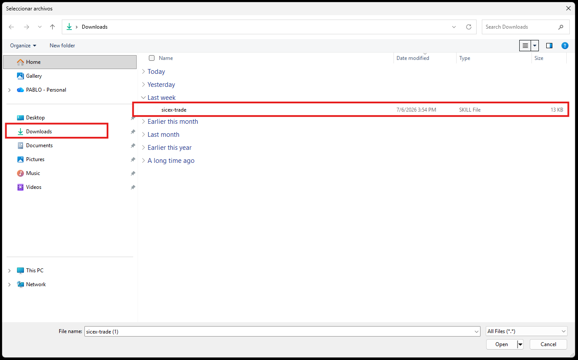Open the Organize menu
Screen dimensions: 578x360
(x=23, y=46)
